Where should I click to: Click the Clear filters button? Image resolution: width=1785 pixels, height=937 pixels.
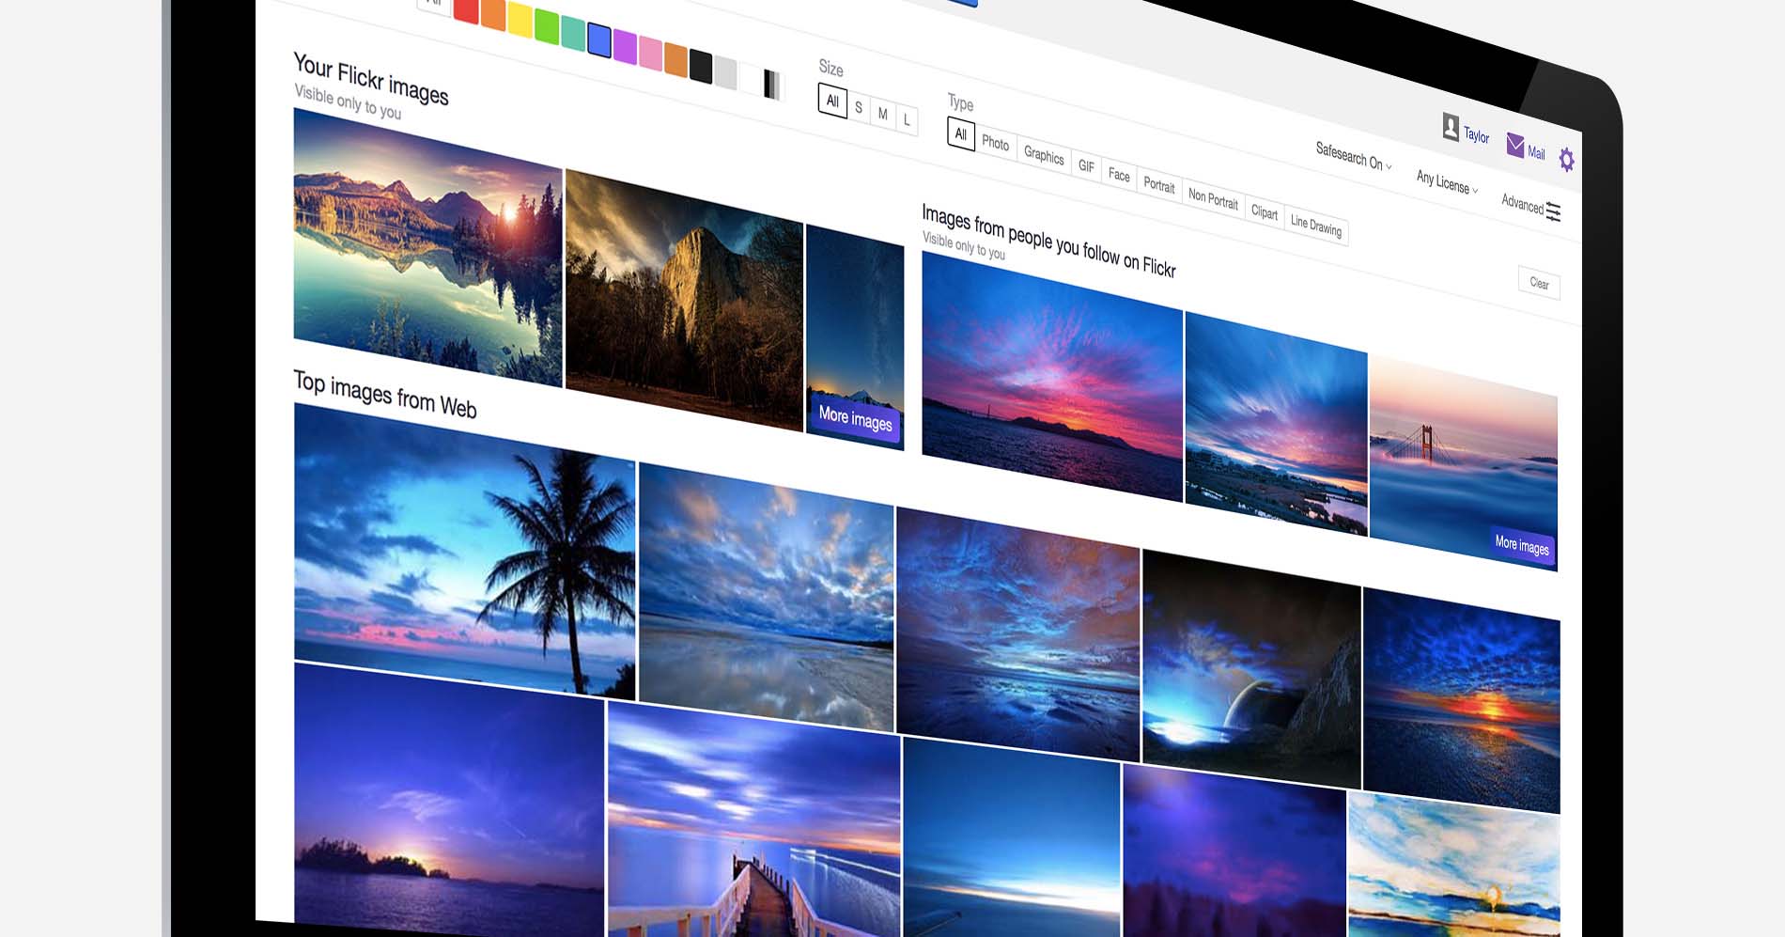[x=1539, y=283]
